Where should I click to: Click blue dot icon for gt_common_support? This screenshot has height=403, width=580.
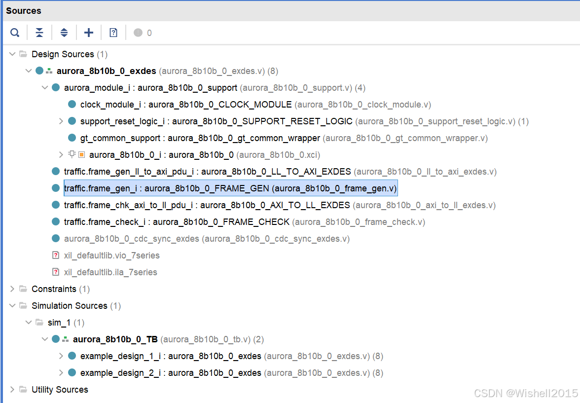point(72,138)
